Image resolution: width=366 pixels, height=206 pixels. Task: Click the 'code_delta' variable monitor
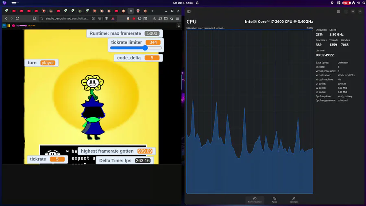(138, 58)
